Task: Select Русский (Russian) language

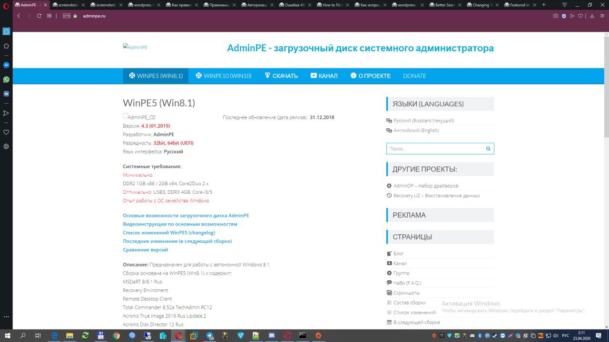Action: click(x=423, y=121)
